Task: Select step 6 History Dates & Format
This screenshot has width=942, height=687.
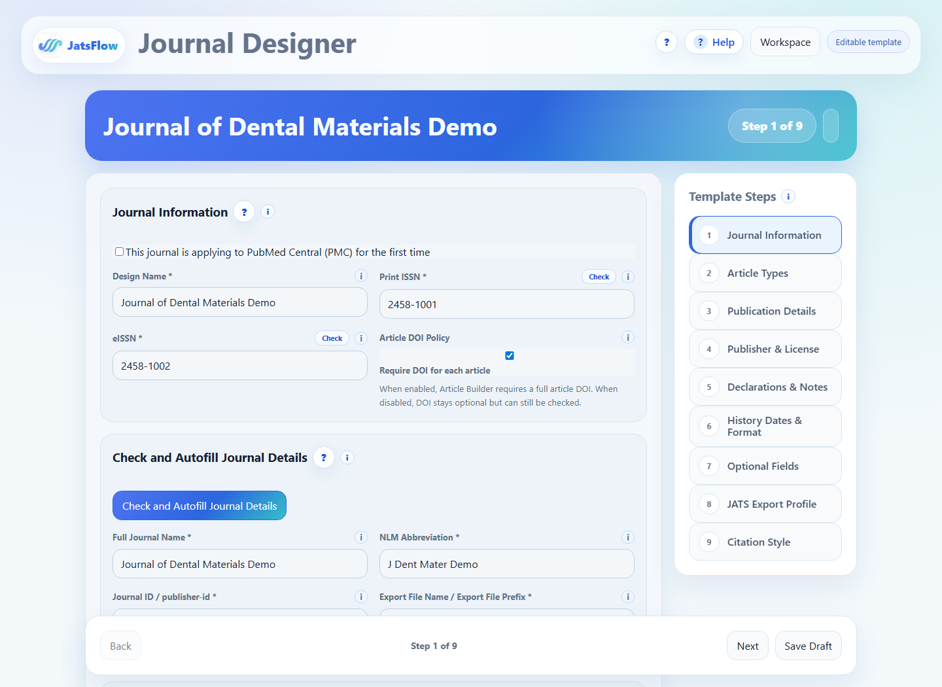Action: click(x=765, y=427)
